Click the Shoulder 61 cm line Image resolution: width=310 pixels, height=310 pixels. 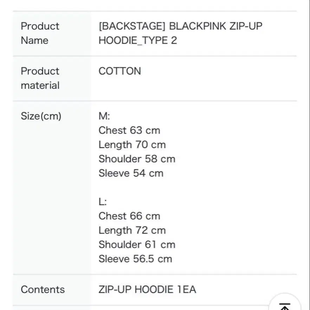tap(137, 245)
